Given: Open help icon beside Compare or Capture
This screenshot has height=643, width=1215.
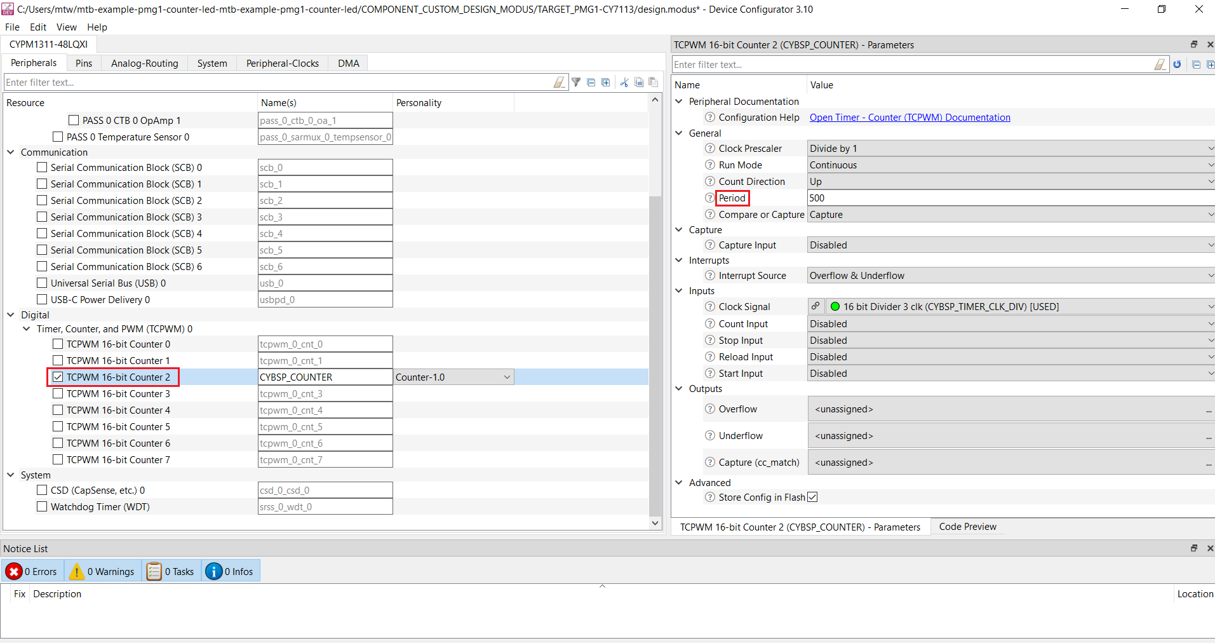Looking at the screenshot, I should [x=710, y=215].
